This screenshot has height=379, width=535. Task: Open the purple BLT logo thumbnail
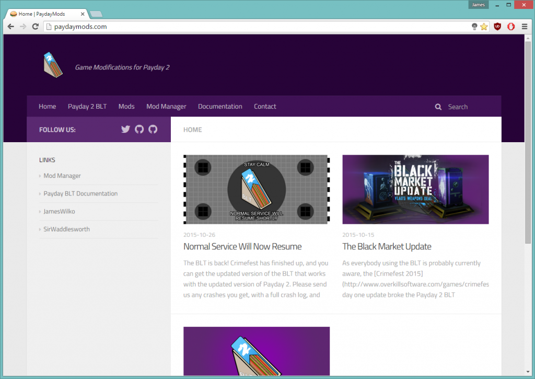tap(257, 351)
